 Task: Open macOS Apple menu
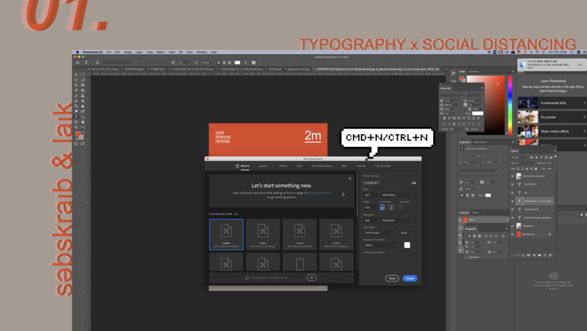pos(78,52)
